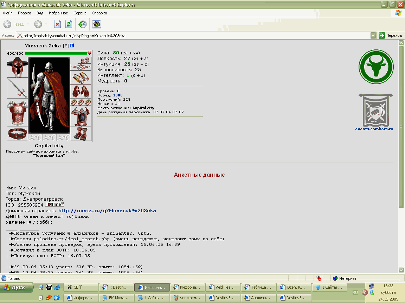Switch to the :: Destin... taskbar window
The image size is (405, 303).
point(116,287)
